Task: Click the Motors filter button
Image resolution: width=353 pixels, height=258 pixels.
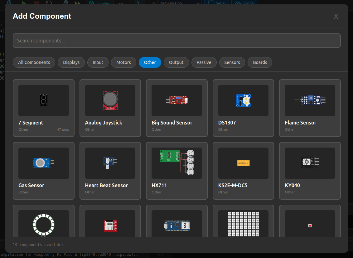Action: point(123,62)
